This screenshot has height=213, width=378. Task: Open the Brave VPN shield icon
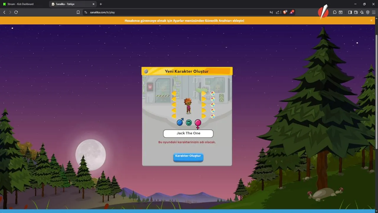pos(368,12)
